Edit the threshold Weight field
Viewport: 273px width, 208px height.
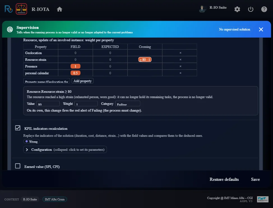pos(86,103)
